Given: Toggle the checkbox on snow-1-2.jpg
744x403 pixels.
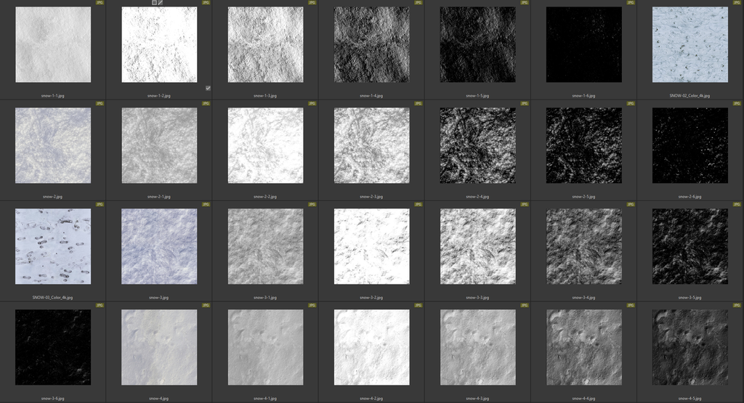Looking at the screenshot, I should pos(208,88).
